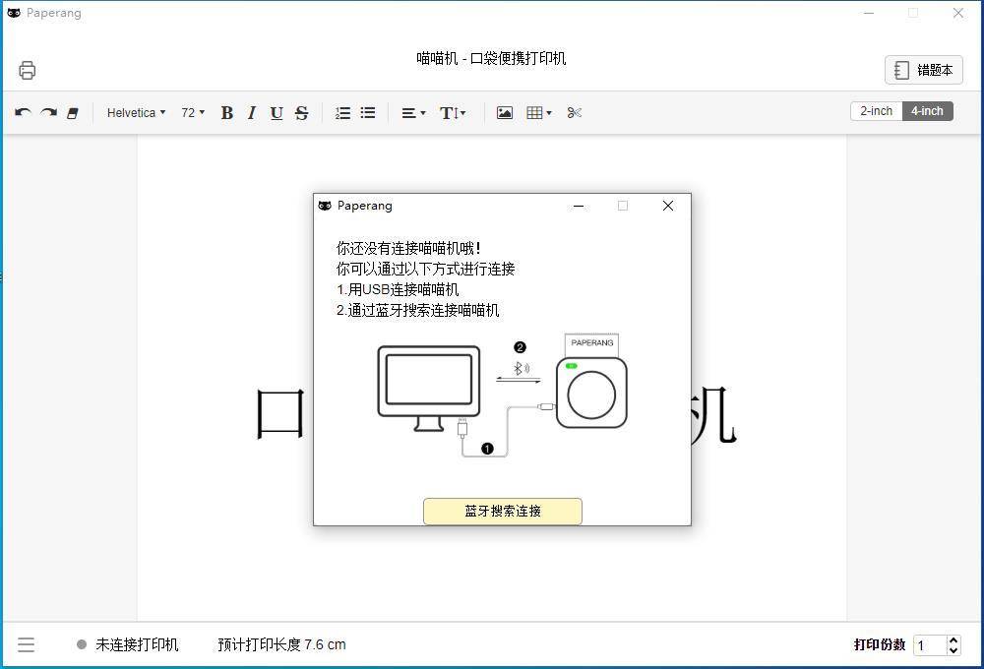Click the undo arrow icon
Screen dimensions: 984x669
pos(22,112)
